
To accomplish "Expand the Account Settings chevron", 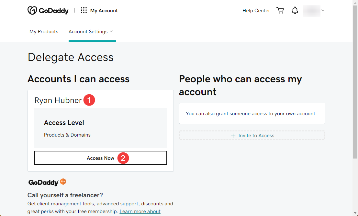I will click(111, 31).
